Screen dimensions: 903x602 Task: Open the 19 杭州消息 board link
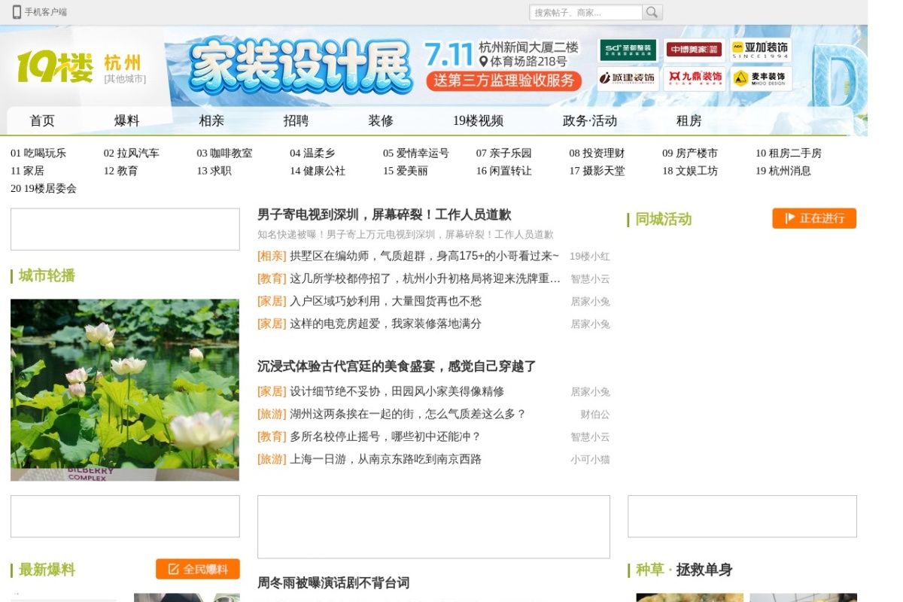(783, 171)
